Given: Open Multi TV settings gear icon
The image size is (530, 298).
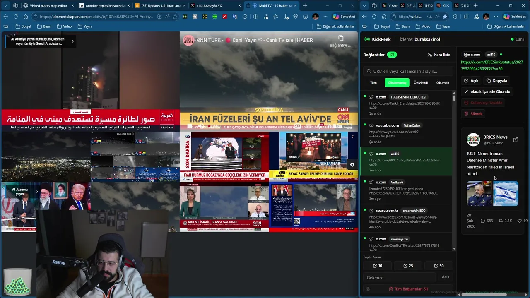Looking at the screenshot, I should 352,165.
